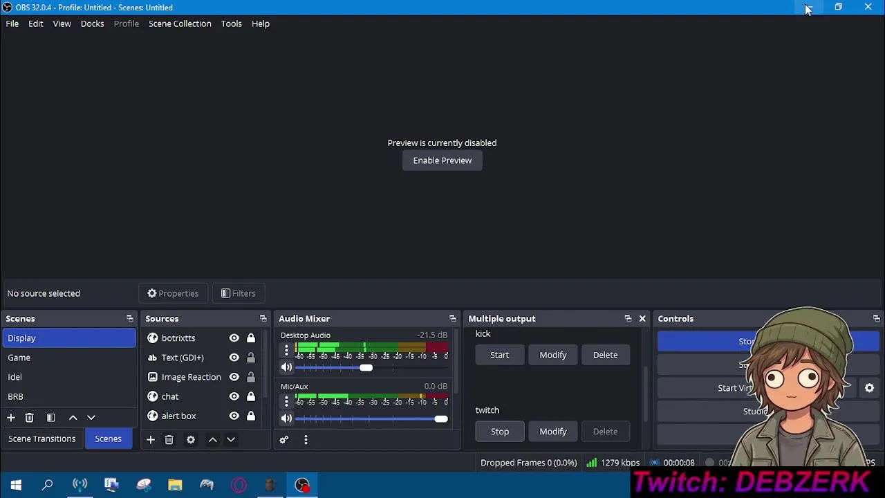Screen dimensions: 885x498
Task: Open taskbar search magnifier
Action: (48, 485)
